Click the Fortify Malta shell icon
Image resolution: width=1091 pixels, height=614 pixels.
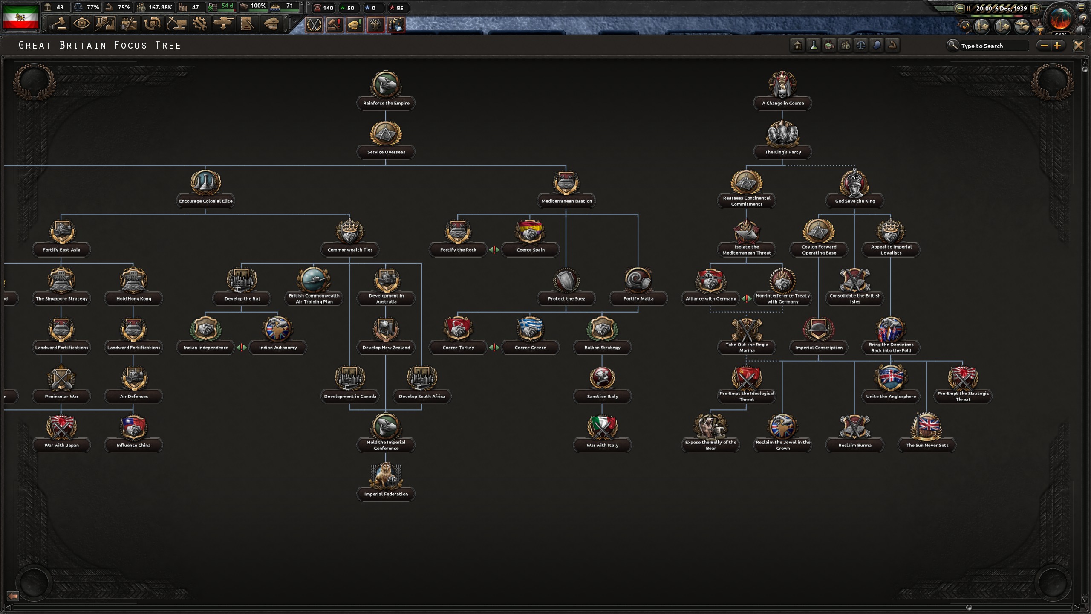[638, 280]
